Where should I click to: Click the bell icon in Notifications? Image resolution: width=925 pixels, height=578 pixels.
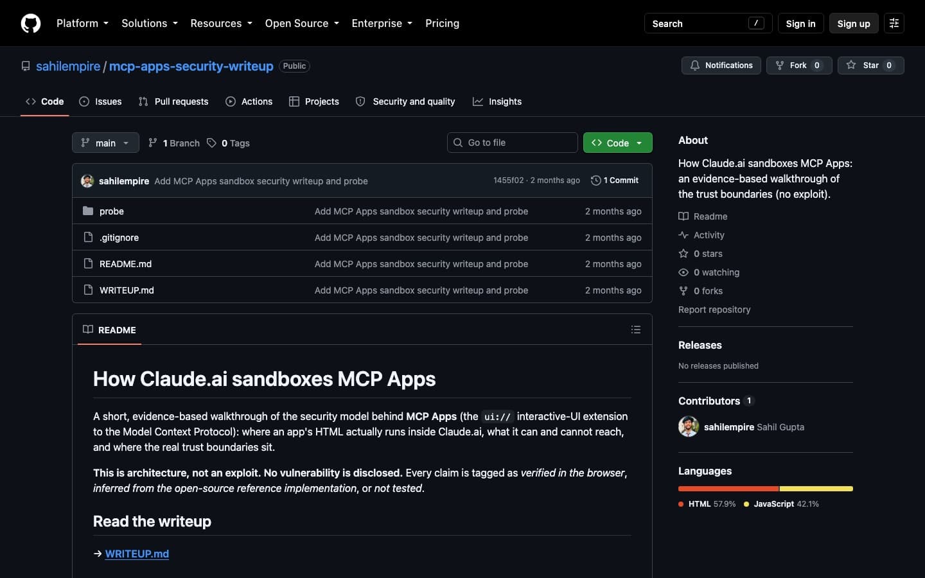click(x=695, y=66)
